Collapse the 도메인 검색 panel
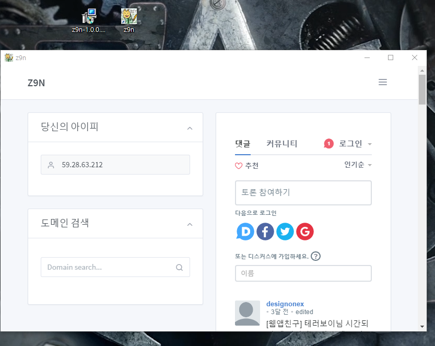 tap(190, 224)
